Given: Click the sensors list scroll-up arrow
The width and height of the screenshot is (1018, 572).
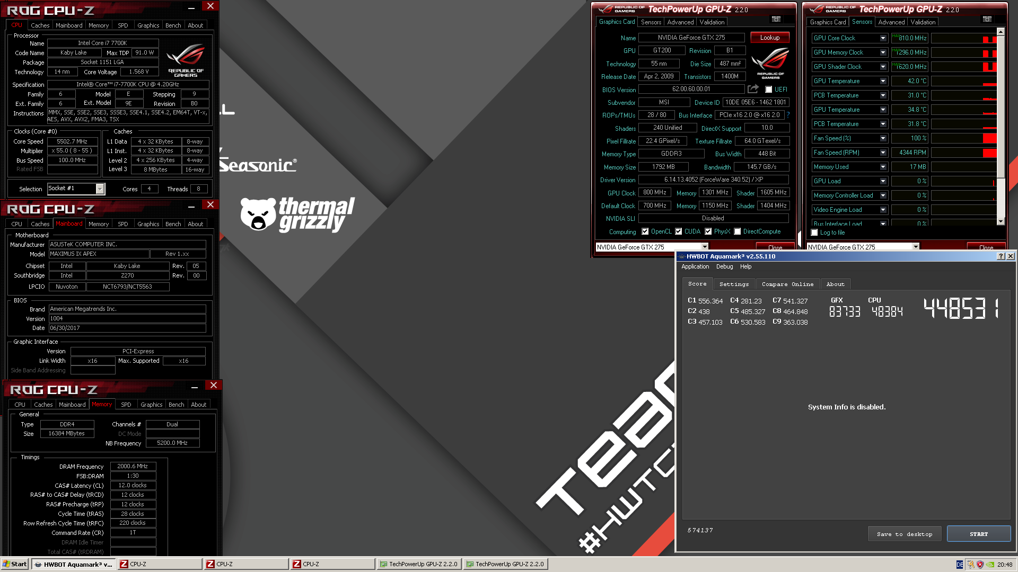Looking at the screenshot, I should [1001, 32].
